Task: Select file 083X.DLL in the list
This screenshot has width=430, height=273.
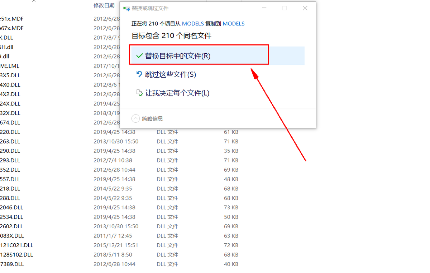Action: [x=12, y=236]
